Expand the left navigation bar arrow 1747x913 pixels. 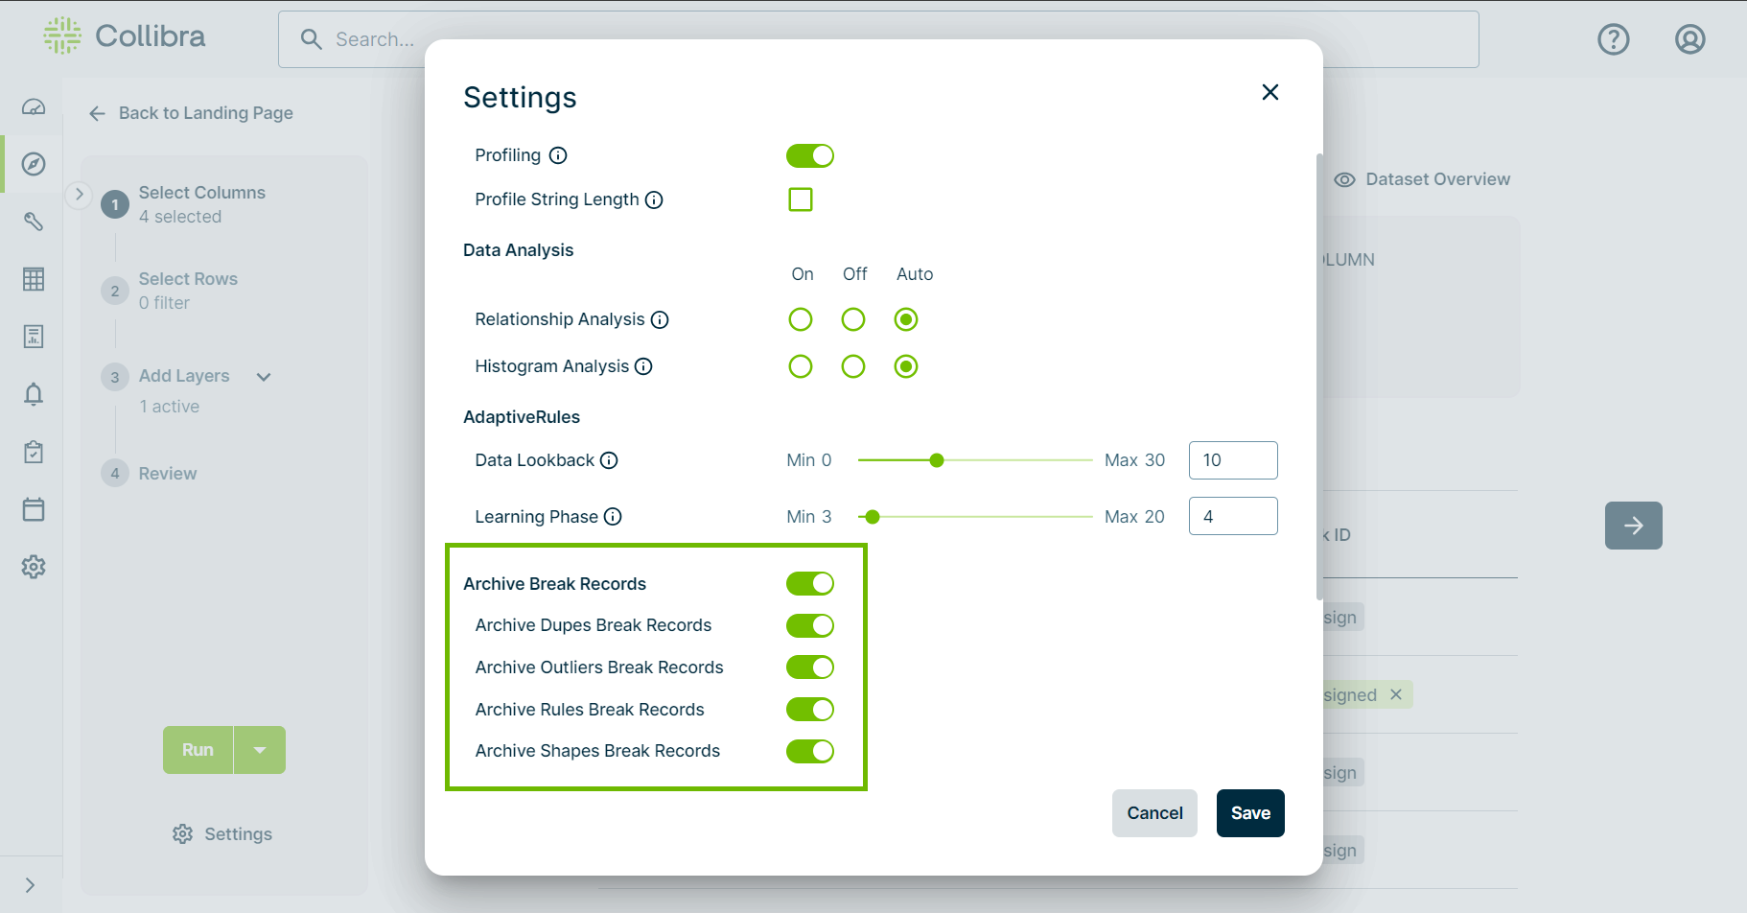pos(30,885)
